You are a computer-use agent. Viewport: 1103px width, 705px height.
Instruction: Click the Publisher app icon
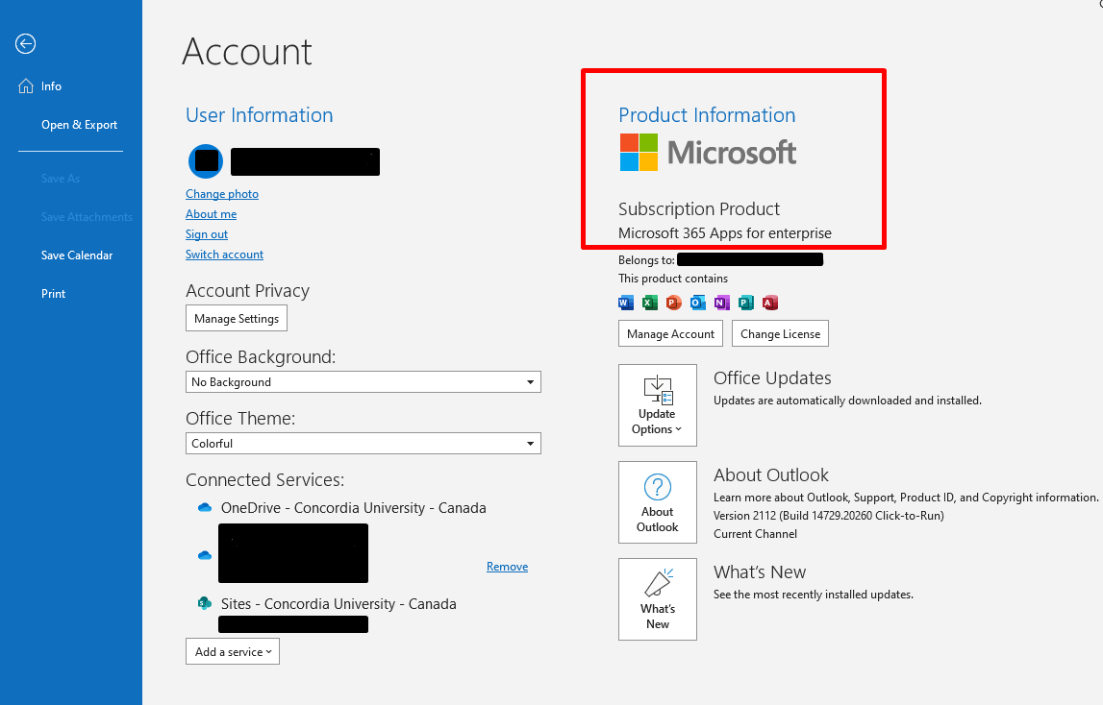[x=745, y=303]
